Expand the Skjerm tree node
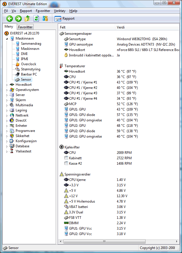Screen dimensions: 182x253 (7, 100)
